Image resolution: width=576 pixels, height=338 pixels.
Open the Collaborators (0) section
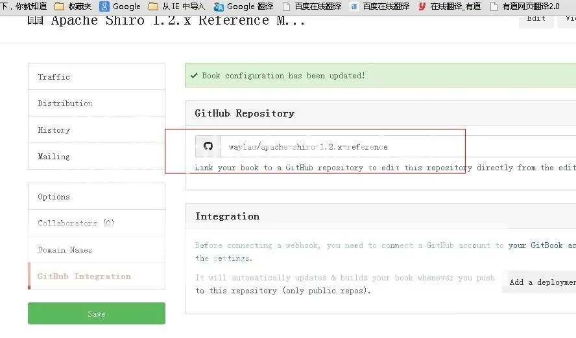[x=97, y=223]
